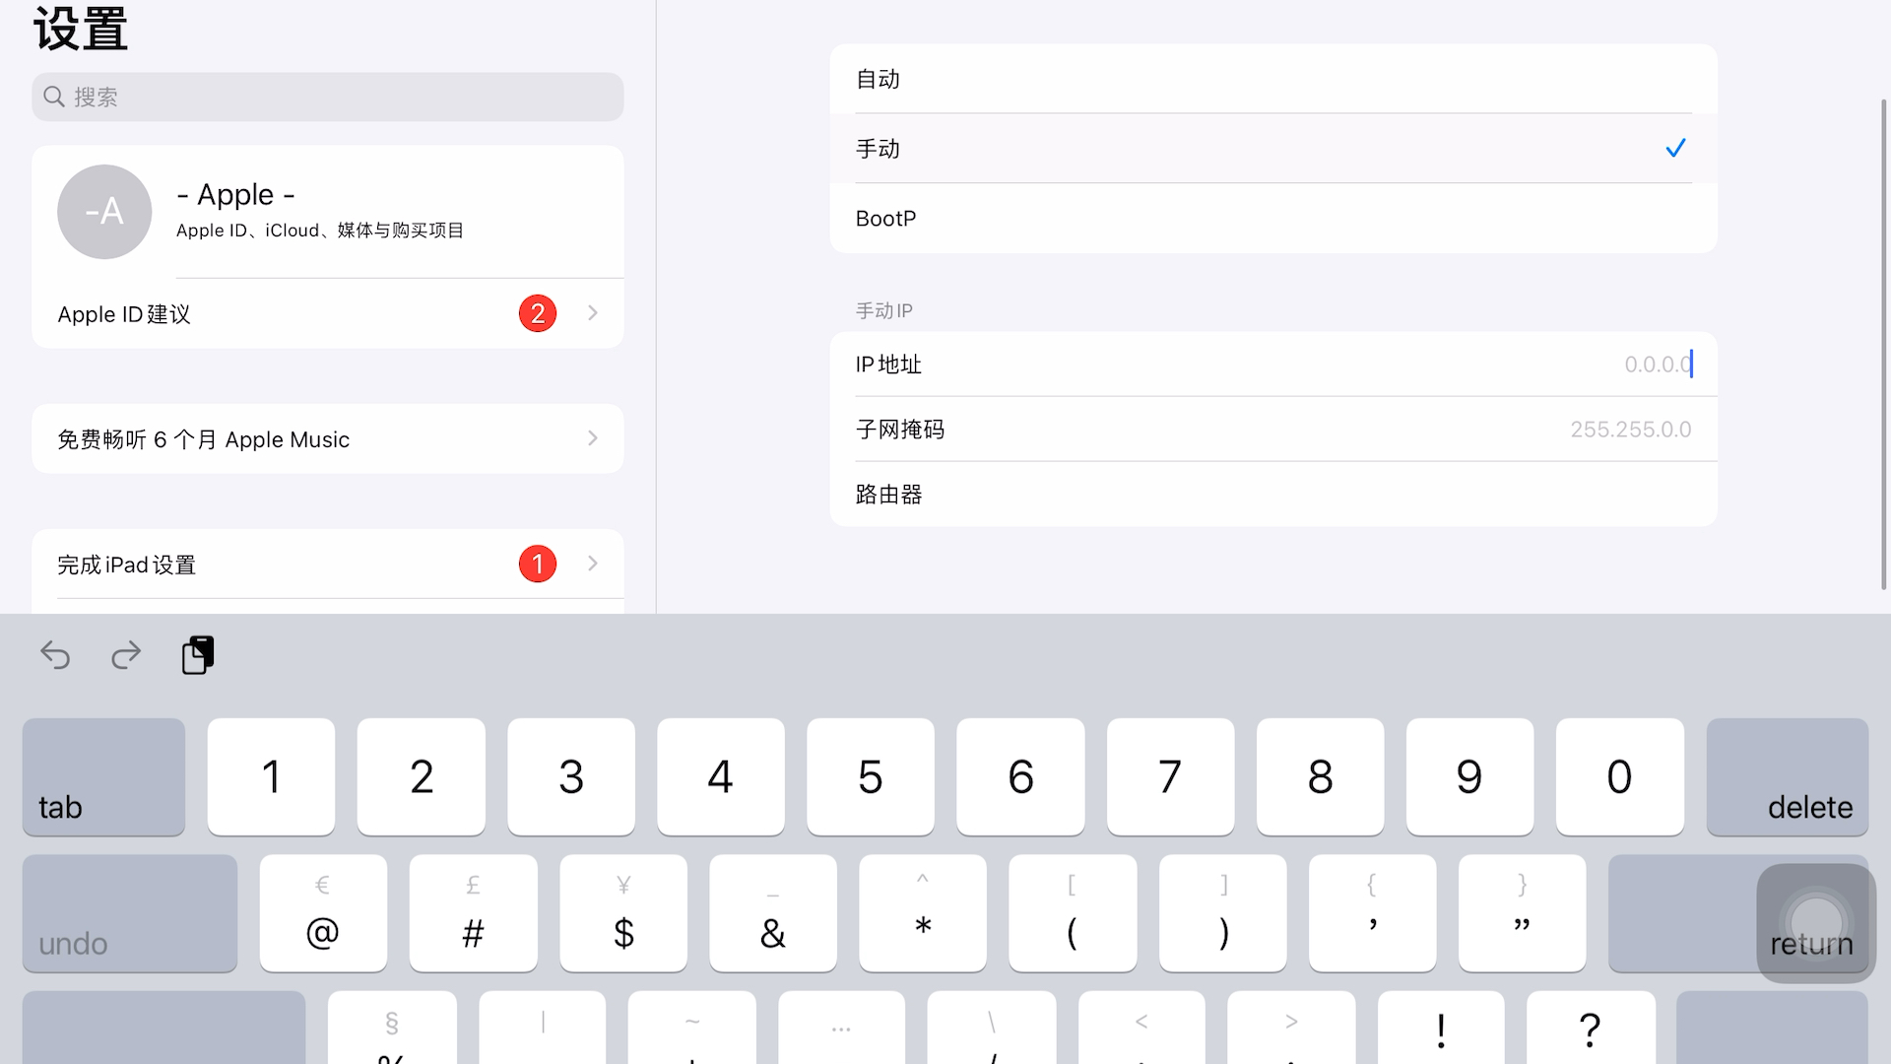Viewport: 1891px width, 1064px height.
Task: Tap the red badge on 完成iPad设置
Action: tap(538, 564)
